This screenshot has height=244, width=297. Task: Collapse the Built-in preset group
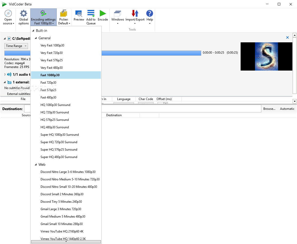coord(33,31)
